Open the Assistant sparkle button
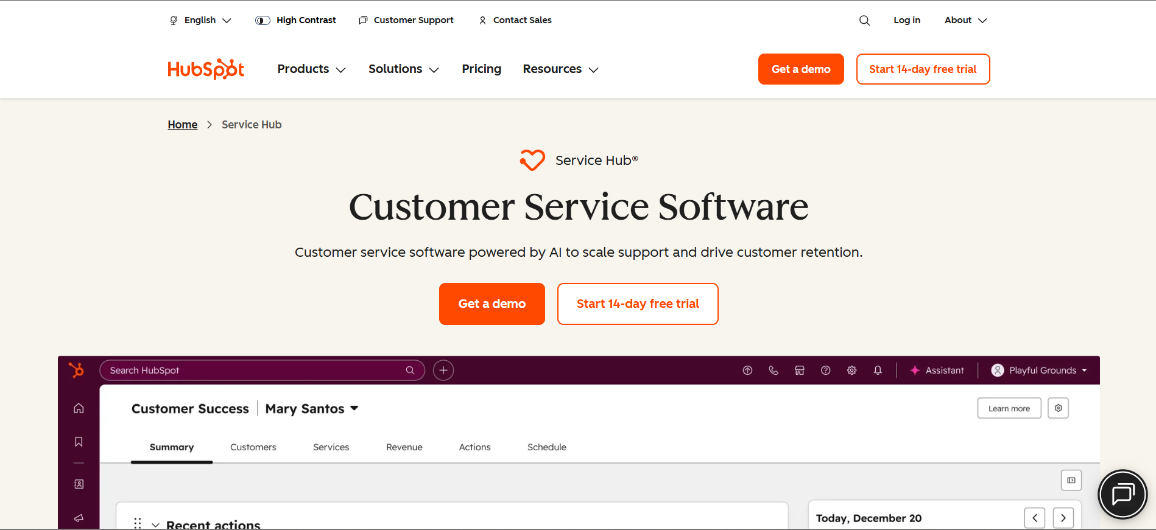 click(937, 371)
